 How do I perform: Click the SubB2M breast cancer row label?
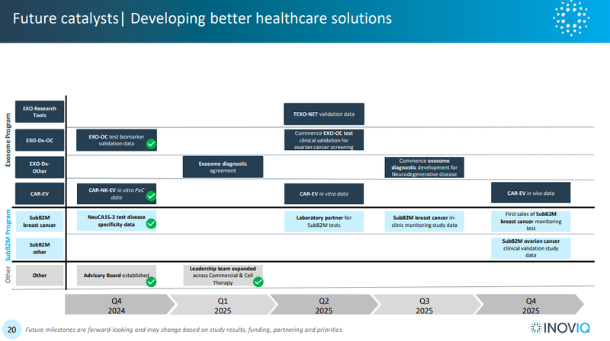(x=40, y=221)
